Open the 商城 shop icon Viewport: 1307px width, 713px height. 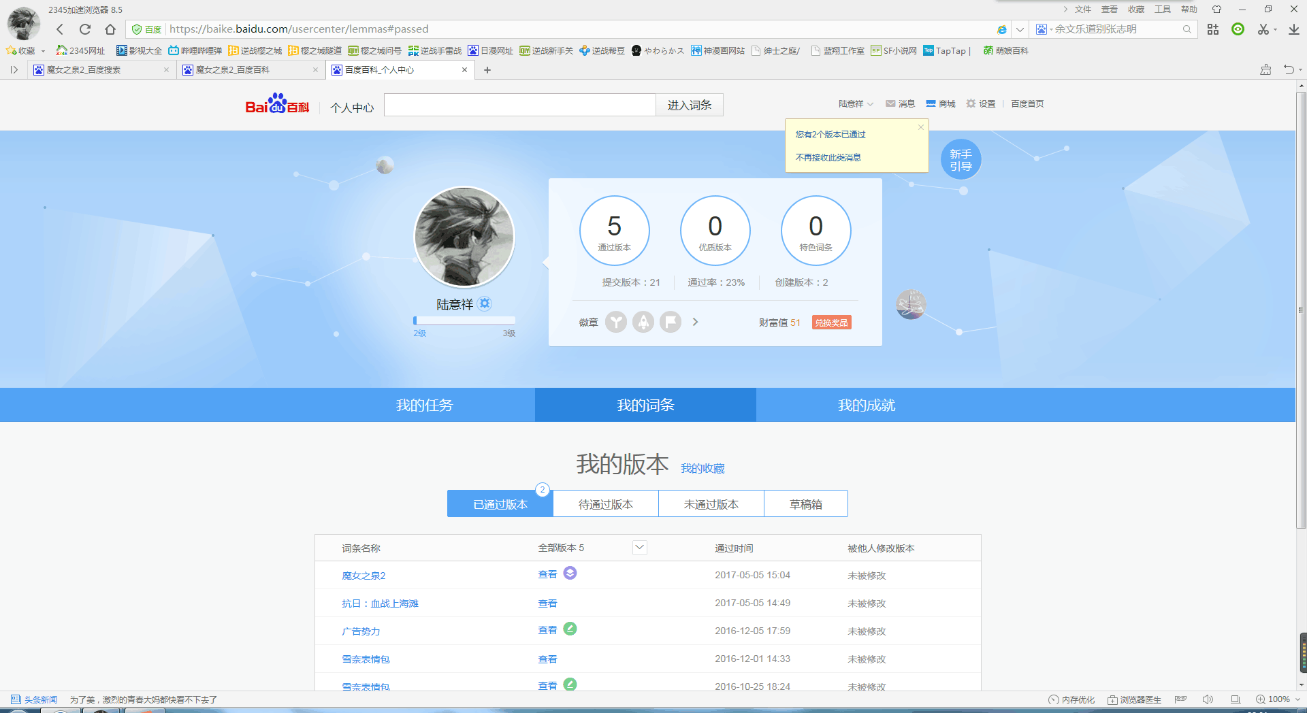tap(931, 103)
